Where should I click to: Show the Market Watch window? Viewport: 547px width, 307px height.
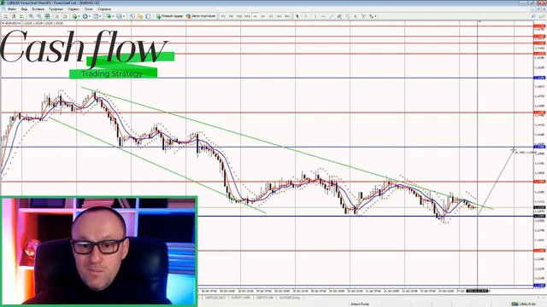(132, 16)
